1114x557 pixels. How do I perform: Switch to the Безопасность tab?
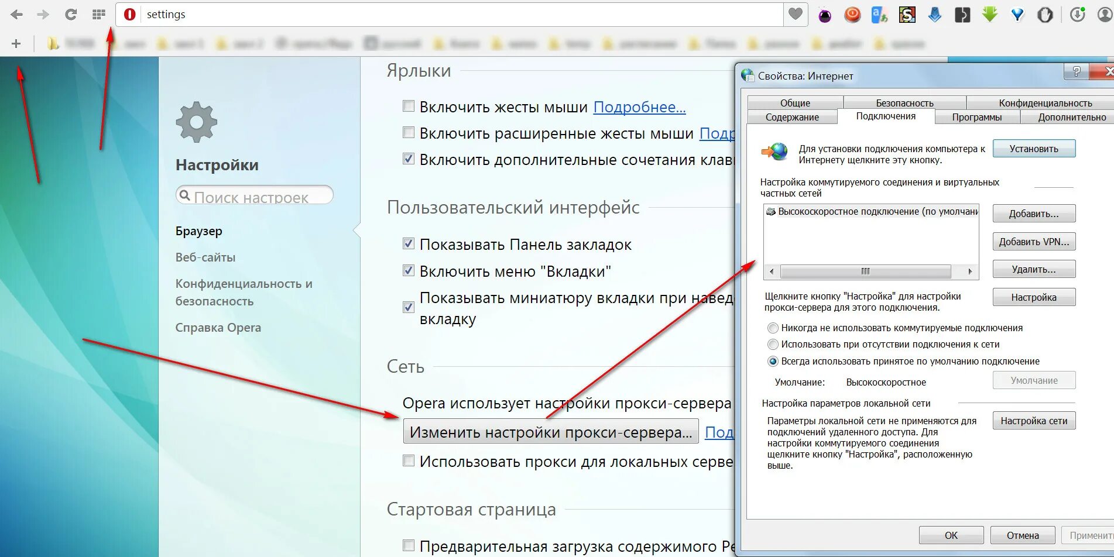[904, 103]
